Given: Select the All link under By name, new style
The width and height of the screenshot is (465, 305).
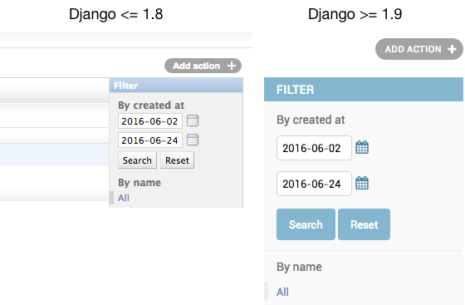Looking at the screenshot, I should (282, 292).
